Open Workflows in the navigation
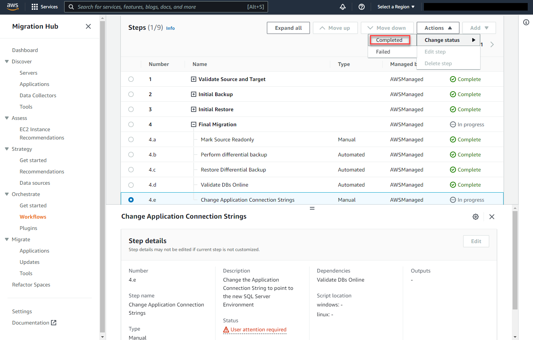The image size is (533, 340). 33,217
